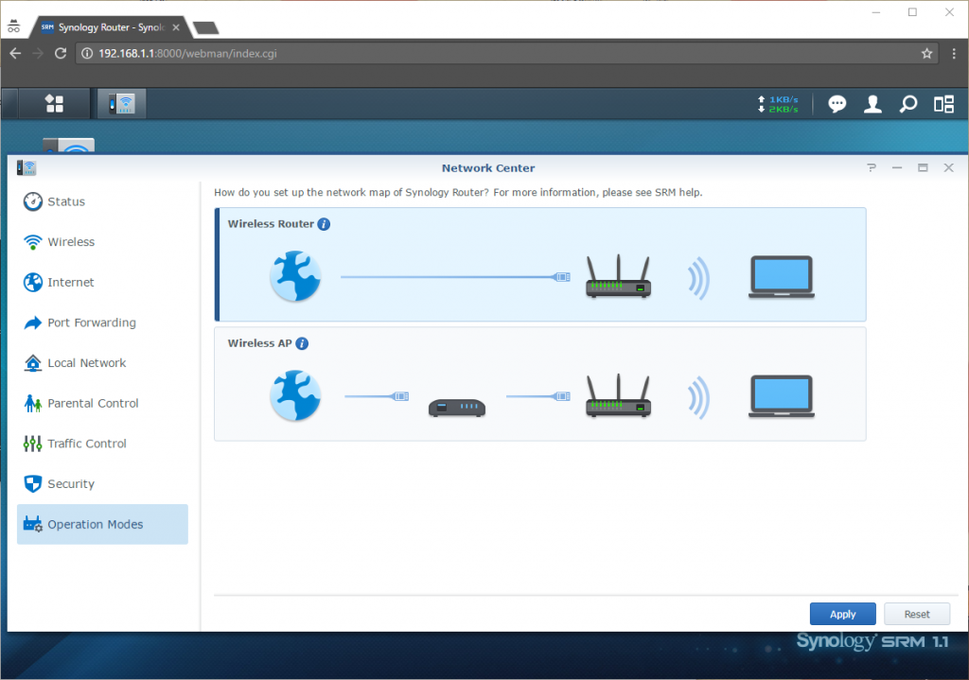Click the SRM search magnifier icon
This screenshot has height=680, width=969.
coord(907,104)
